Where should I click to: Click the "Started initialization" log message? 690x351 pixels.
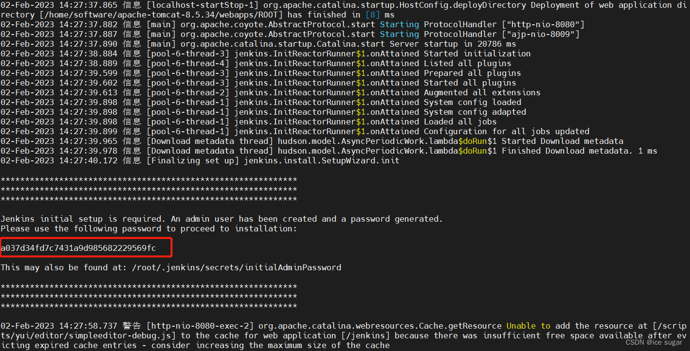pyautogui.click(x=477, y=53)
